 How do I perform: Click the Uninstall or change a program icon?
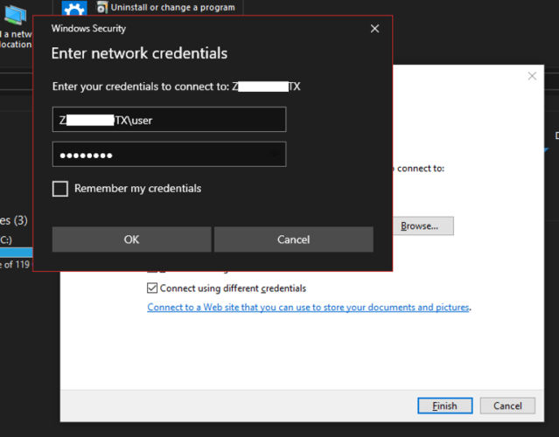click(102, 8)
